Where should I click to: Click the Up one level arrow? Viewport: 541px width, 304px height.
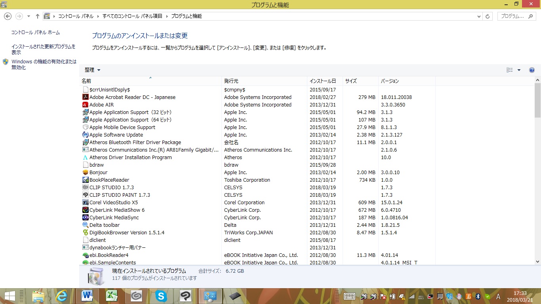click(x=38, y=16)
